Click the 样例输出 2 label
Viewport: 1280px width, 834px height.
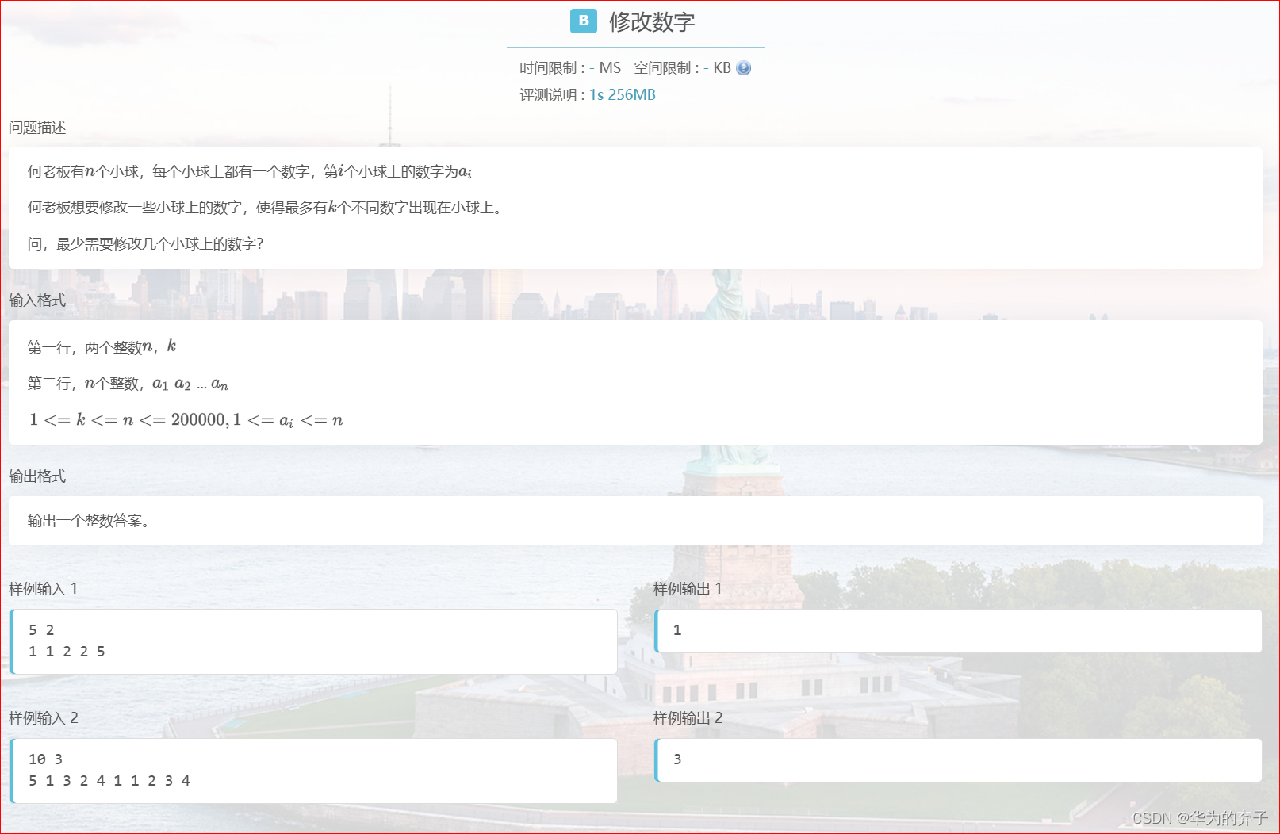[687, 718]
